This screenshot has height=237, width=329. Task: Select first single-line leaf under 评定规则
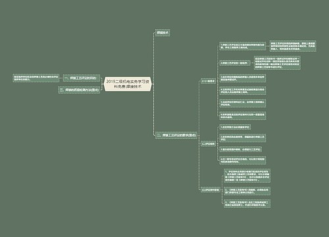pyautogui.click(x=235, y=127)
